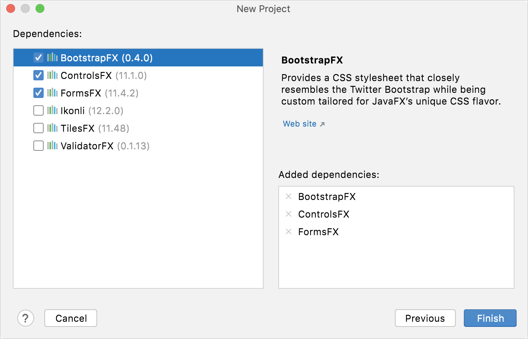The width and height of the screenshot is (528, 339).
Task: Close the New Project window
Action: pyautogui.click(x=11, y=8)
